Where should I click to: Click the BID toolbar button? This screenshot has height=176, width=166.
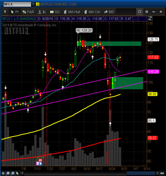(109, 12)
